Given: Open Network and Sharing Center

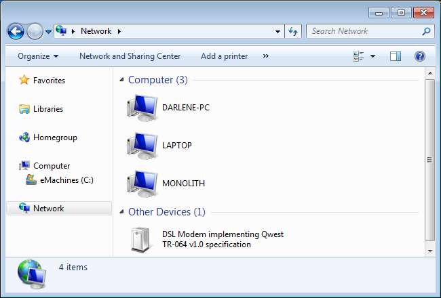Looking at the screenshot, I should pyautogui.click(x=130, y=56).
